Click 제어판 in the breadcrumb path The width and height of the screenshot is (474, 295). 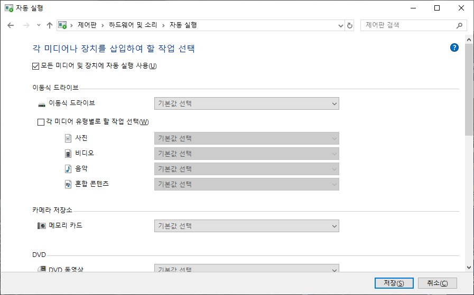[x=87, y=25]
